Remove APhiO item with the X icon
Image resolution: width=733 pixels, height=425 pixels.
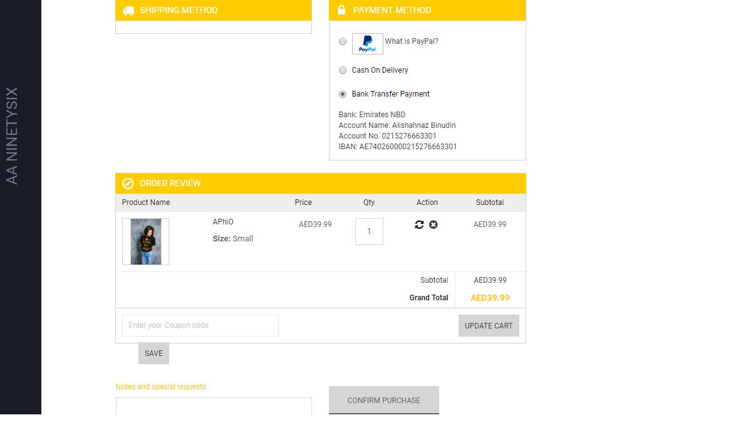click(433, 224)
